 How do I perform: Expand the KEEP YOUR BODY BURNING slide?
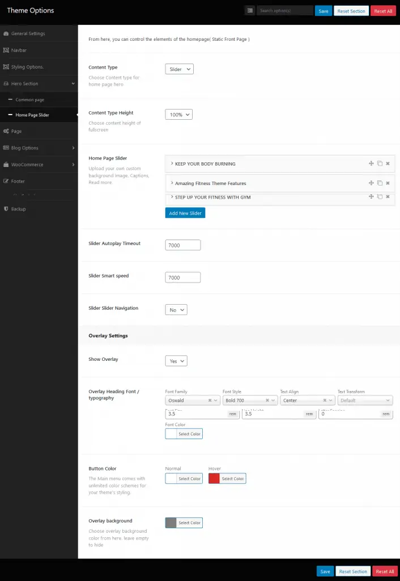pos(172,163)
